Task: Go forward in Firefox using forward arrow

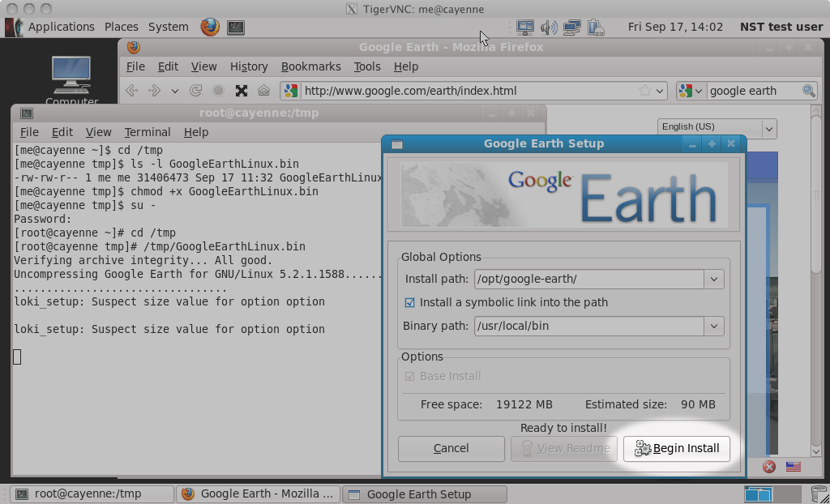Action: pyautogui.click(x=154, y=91)
